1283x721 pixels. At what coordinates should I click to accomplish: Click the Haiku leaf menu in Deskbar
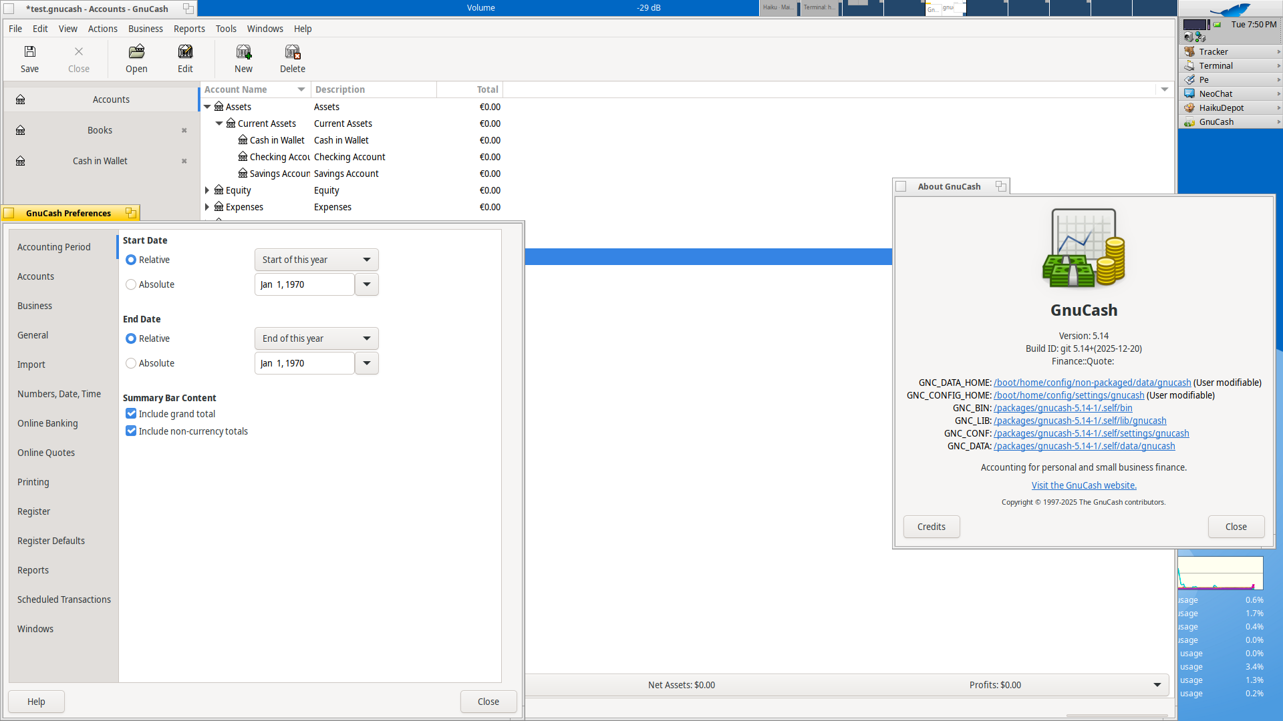pyautogui.click(x=1230, y=9)
